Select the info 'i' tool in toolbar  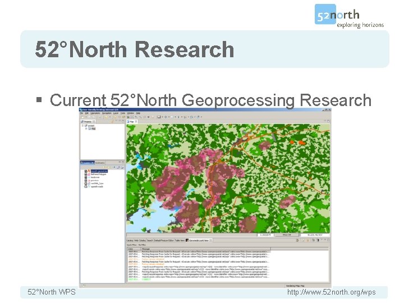tap(178, 117)
